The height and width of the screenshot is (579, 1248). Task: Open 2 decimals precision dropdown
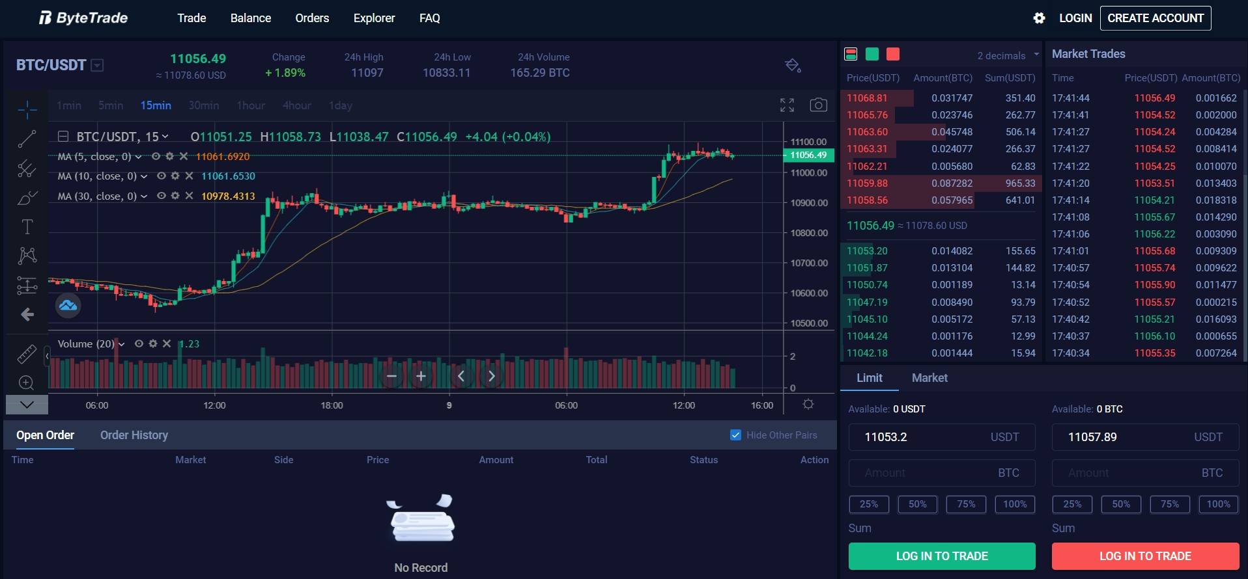(1008, 55)
